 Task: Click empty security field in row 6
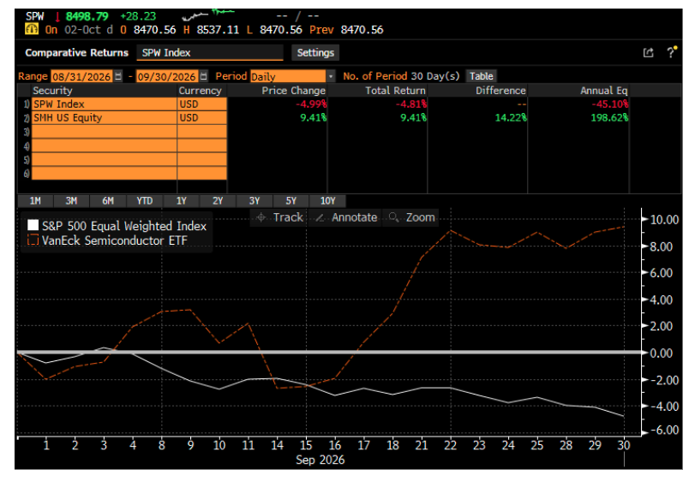[x=105, y=173]
